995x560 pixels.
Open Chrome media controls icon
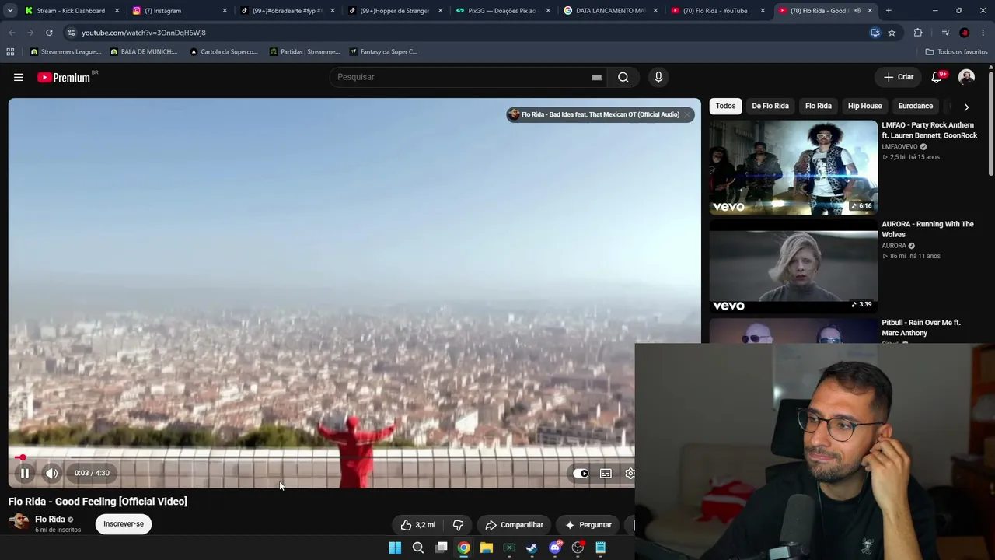945,33
